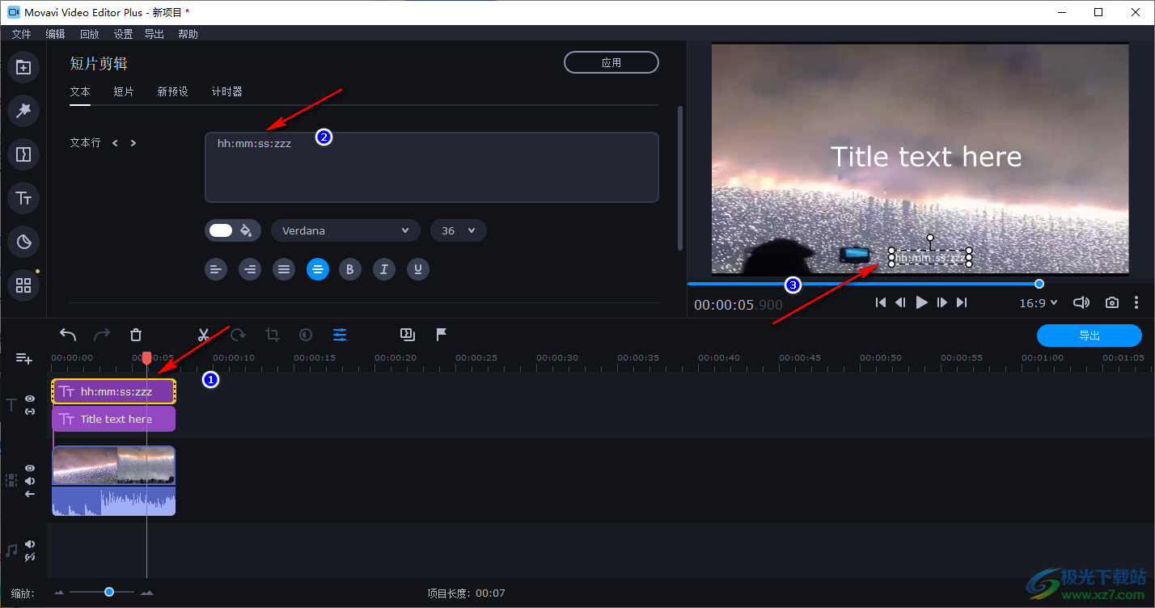Step forward one frame
Screen dimensions: 1155x608
941,302
